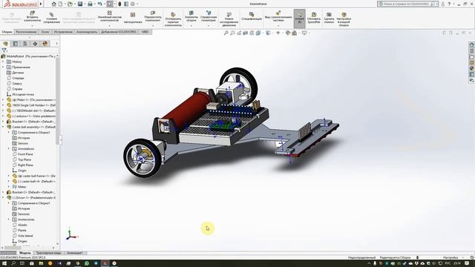Expand the History tree node
Image resolution: width=475 pixels, height=267 pixels.
click(3, 62)
